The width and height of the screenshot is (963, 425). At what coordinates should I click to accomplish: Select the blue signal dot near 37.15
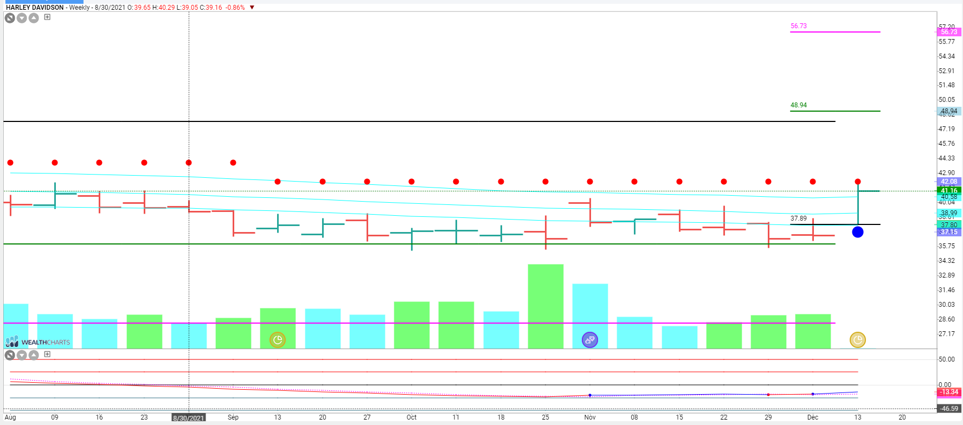tap(858, 232)
